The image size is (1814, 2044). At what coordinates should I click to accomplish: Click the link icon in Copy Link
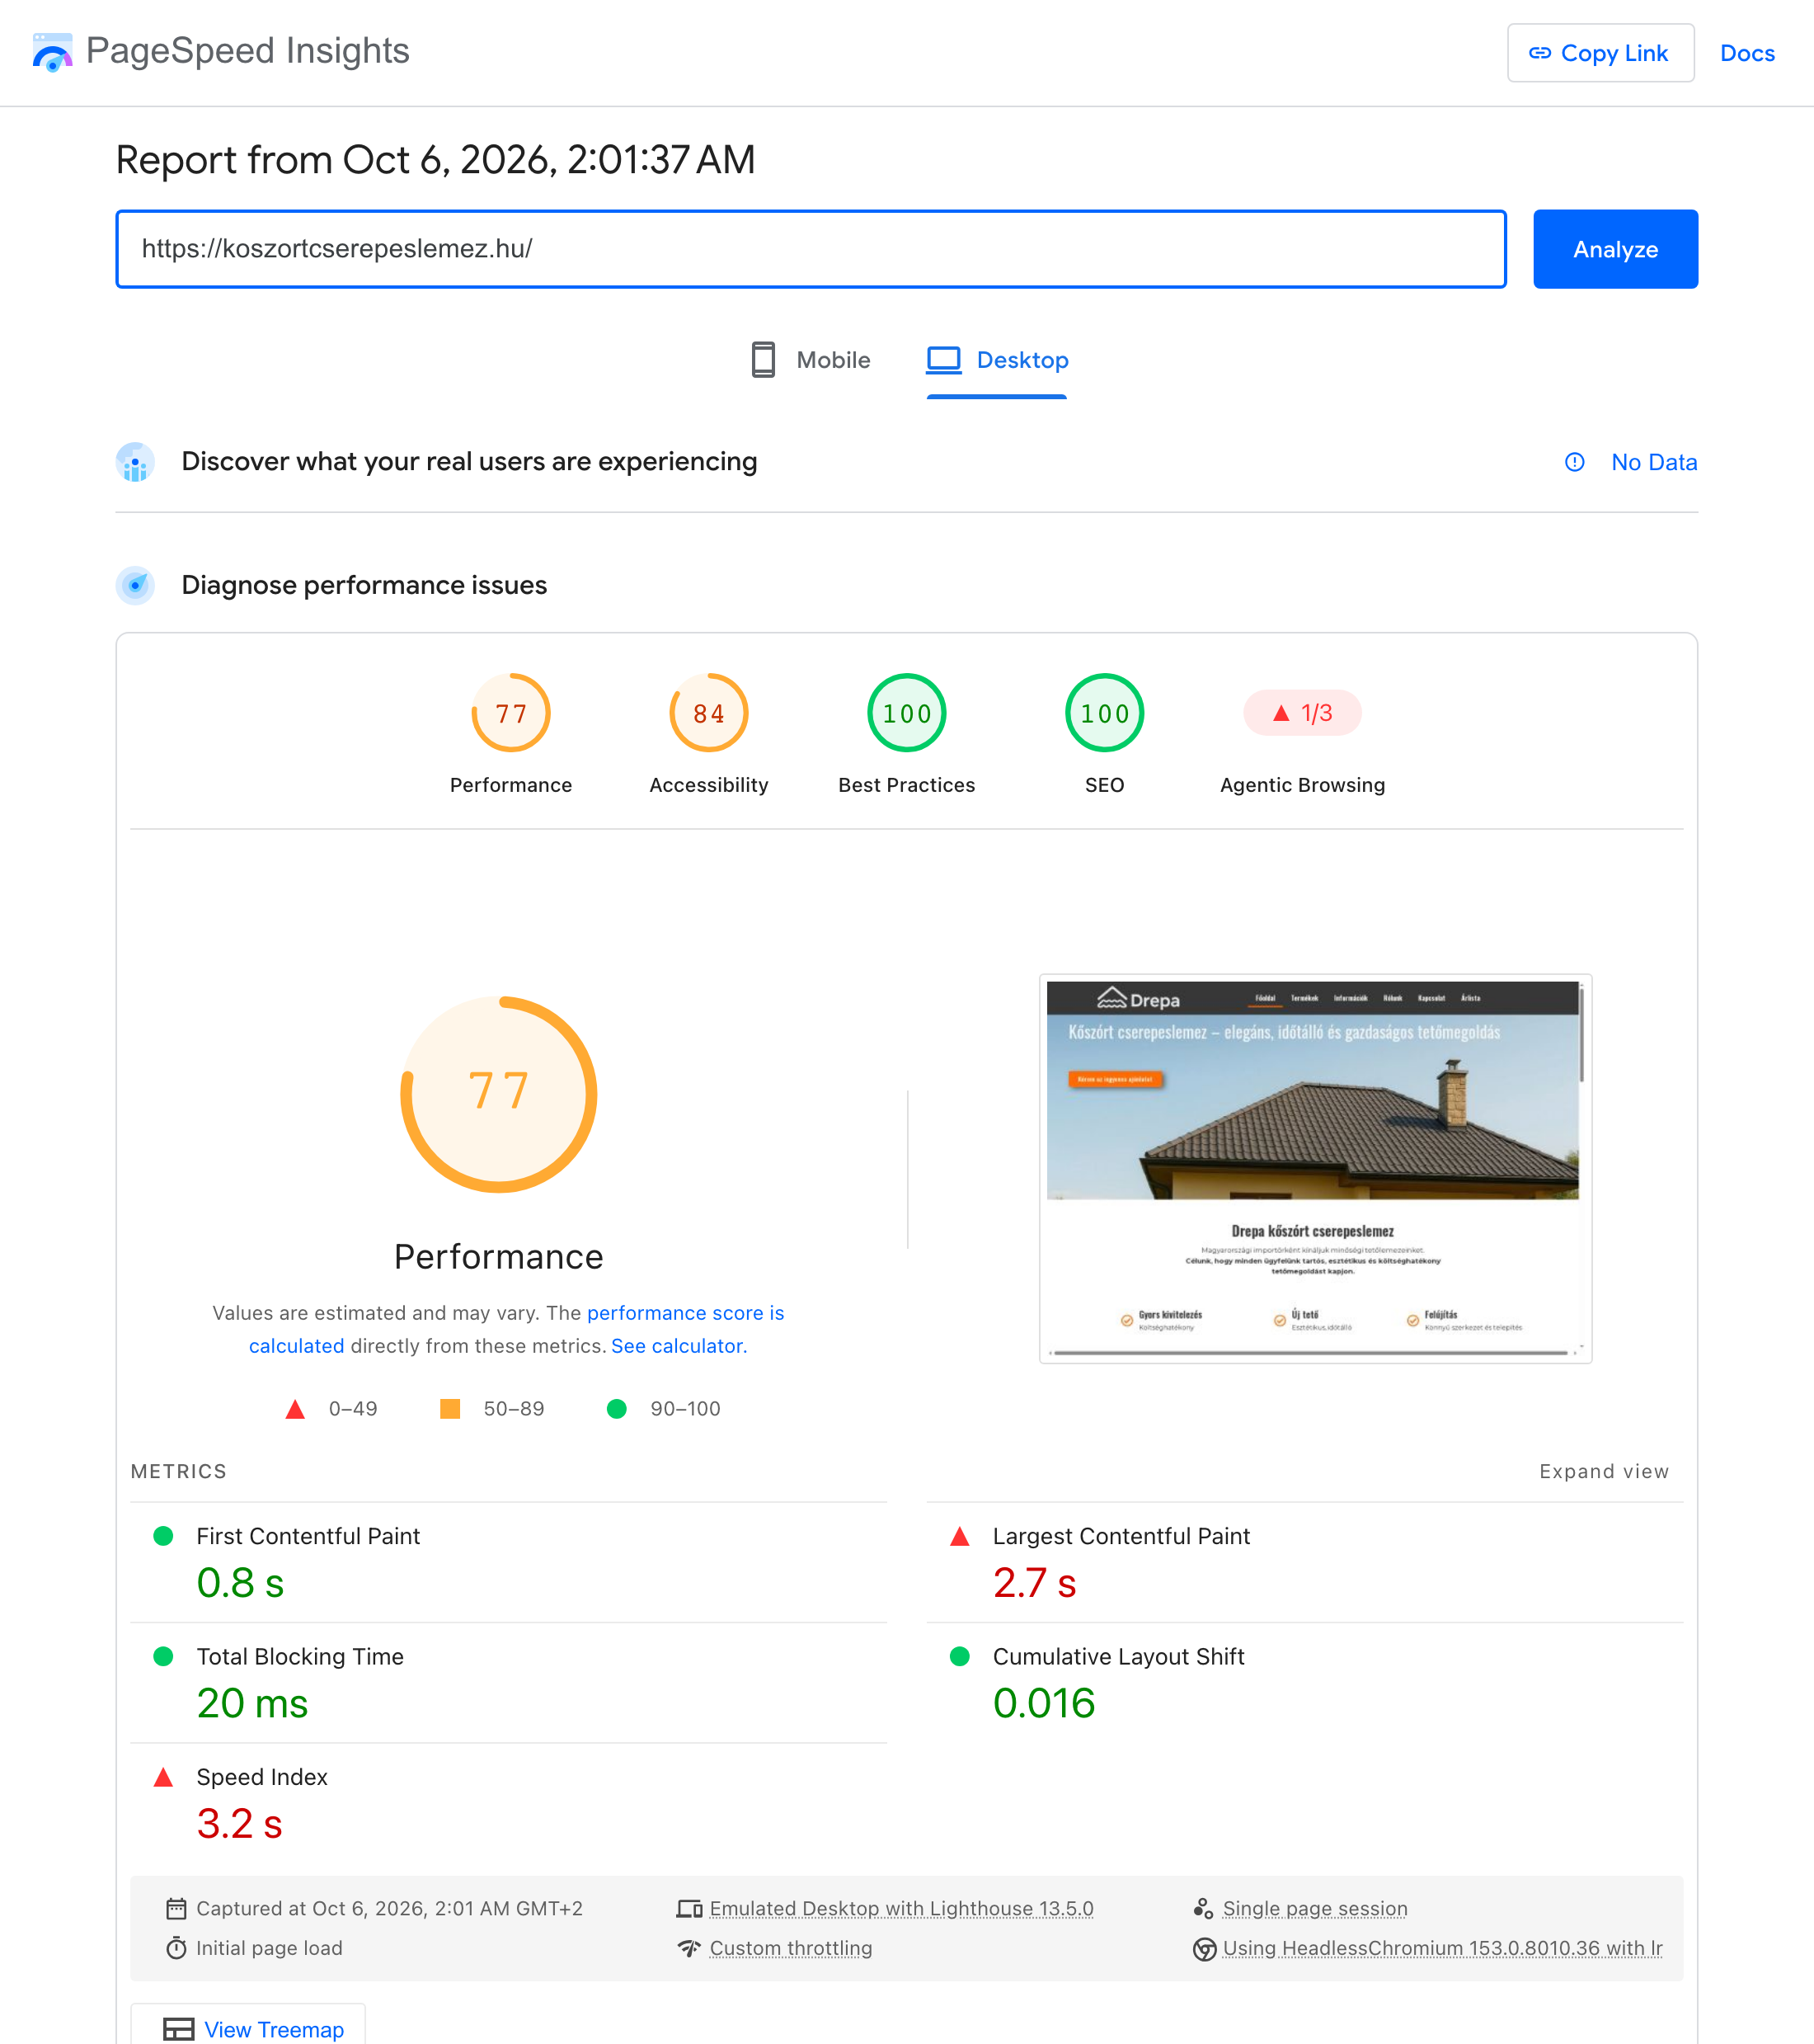click(1539, 53)
